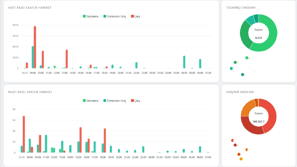The height and width of the screenshot is (167, 297).
Task: Click the teal 06:00 bar in Adet chart
Action: pyautogui.click(x=200, y=64)
